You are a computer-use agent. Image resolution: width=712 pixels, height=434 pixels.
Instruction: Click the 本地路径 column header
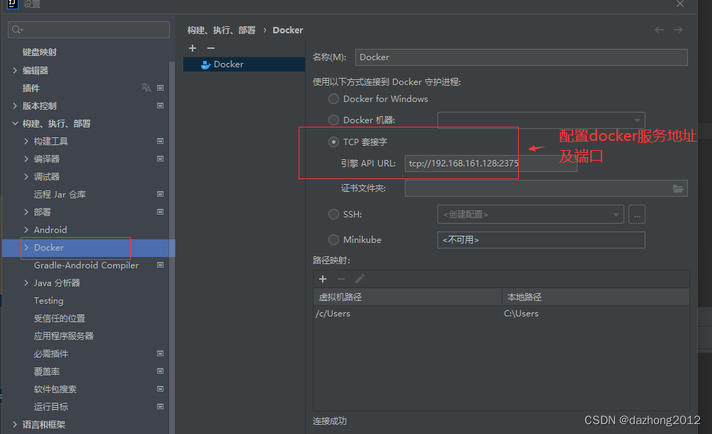596,297
